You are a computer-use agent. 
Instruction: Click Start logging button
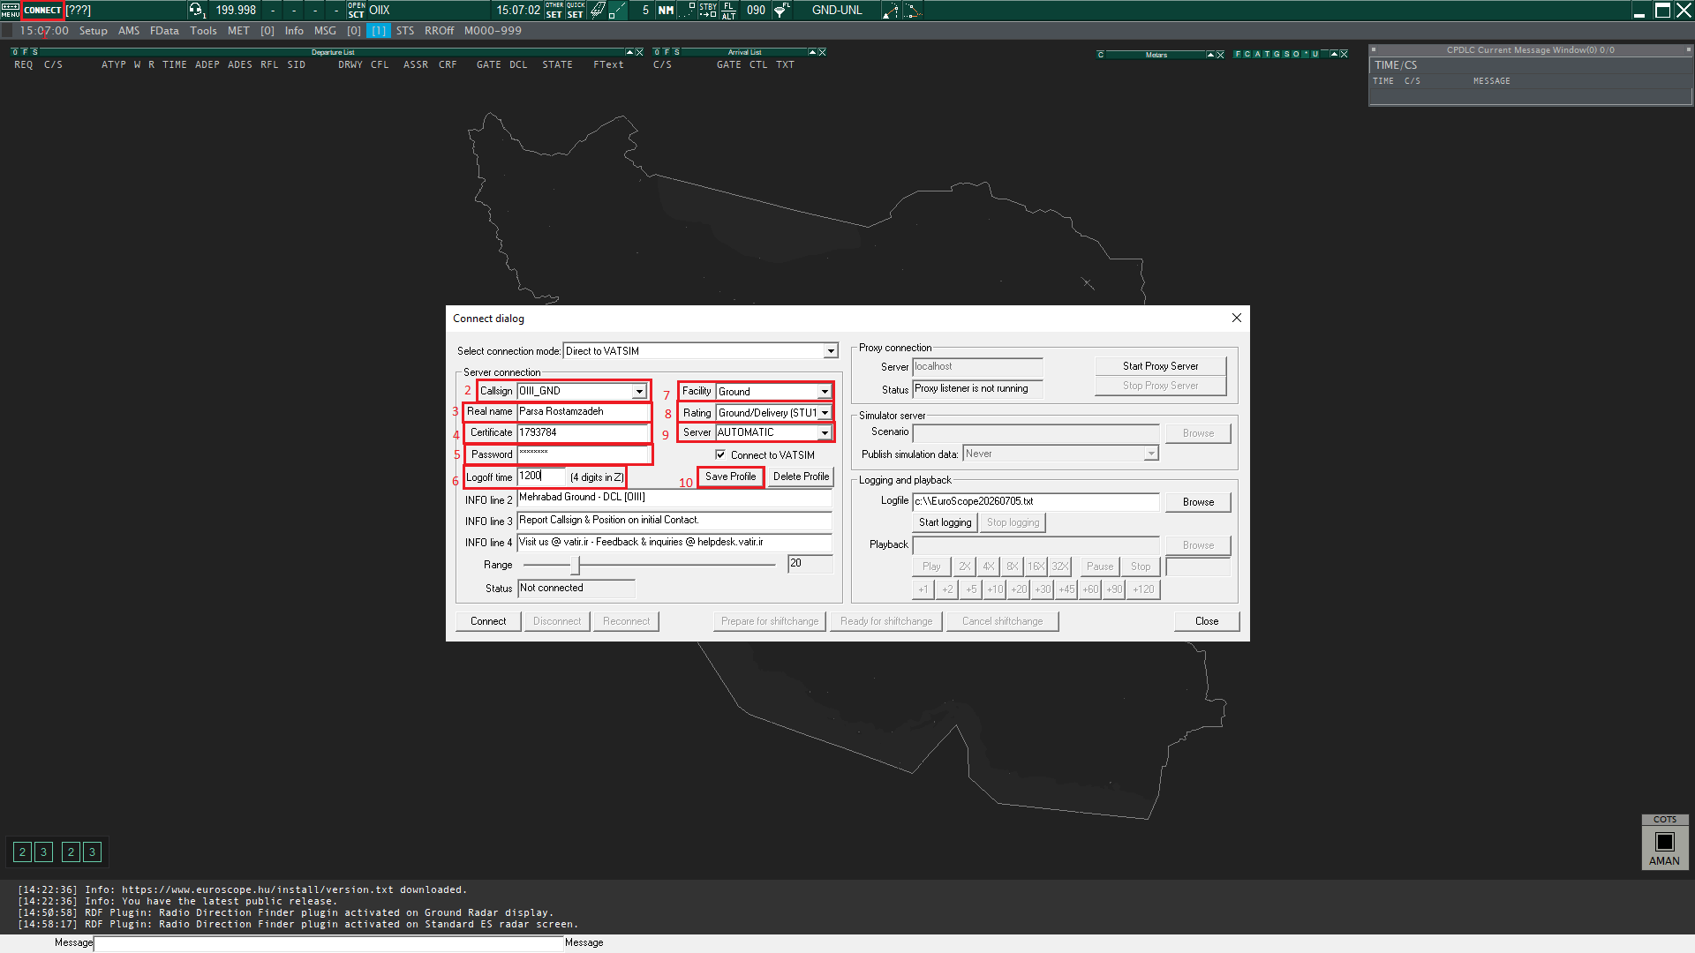coord(945,522)
